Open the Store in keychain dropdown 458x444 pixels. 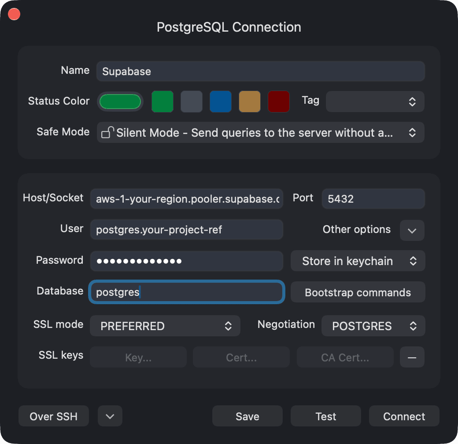tap(358, 261)
